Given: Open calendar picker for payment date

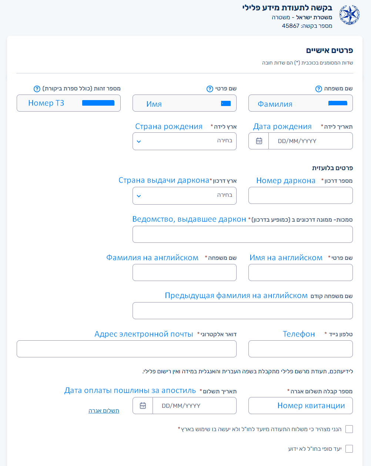Looking at the screenshot, I should tap(143, 406).
